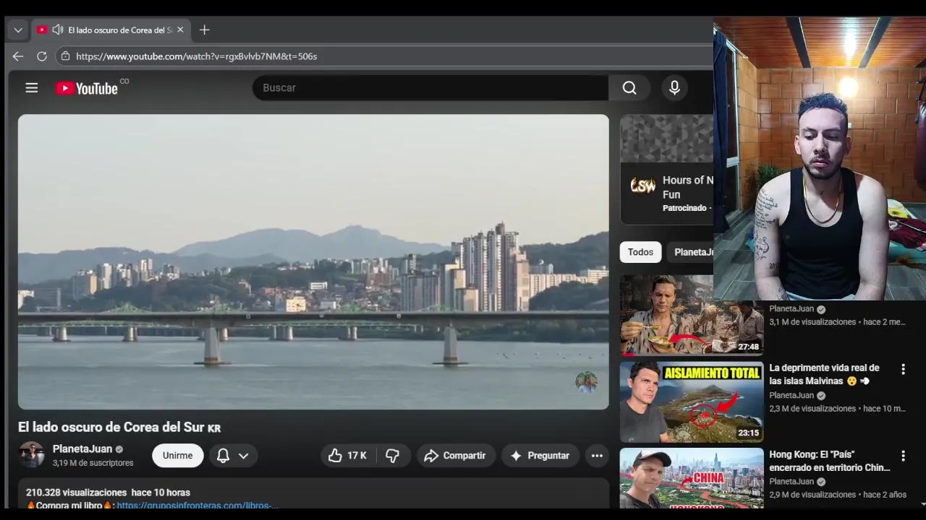Open PlanetaJuan channel name link
The image size is (926, 520).
pyautogui.click(x=82, y=448)
